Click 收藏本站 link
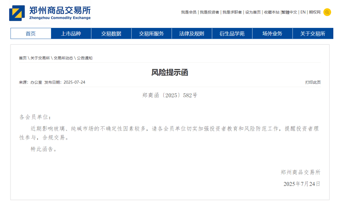The height and width of the screenshot is (211, 338). [x=272, y=12]
